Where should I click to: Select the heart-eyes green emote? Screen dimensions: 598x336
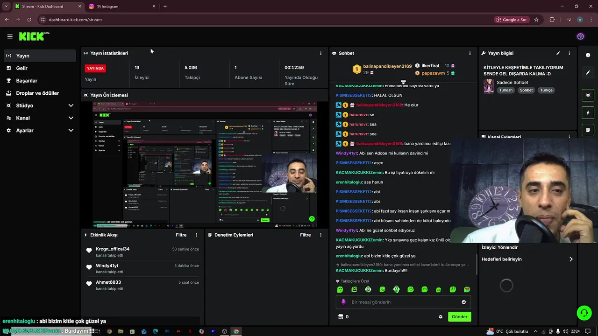point(467,289)
